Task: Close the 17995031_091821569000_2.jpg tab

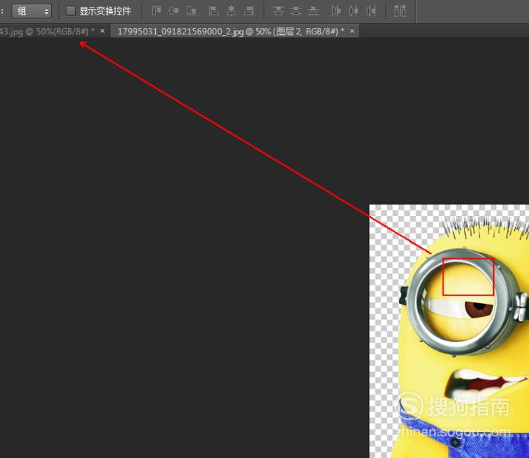Action: pos(352,31)
